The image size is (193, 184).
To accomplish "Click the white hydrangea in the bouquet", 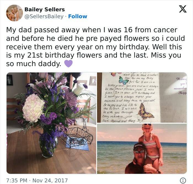I will pyautogui.click(x=33, y=108).
